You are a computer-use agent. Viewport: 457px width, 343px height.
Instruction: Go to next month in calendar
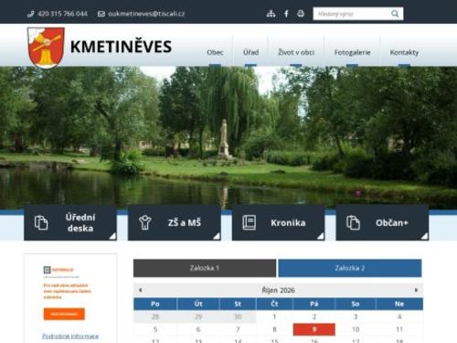click(416, 290)
